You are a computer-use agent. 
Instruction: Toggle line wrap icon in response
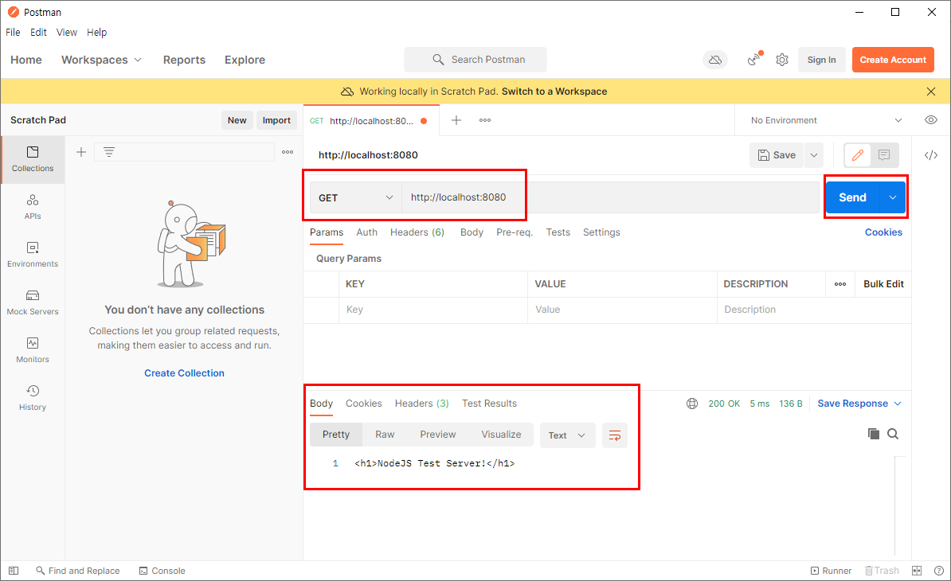pos(614,435)
